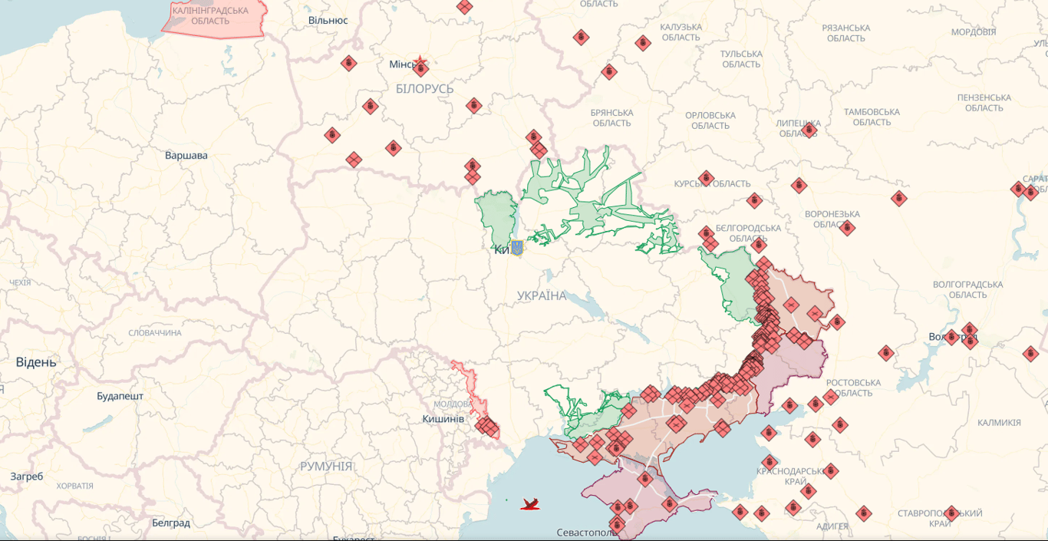This screenshot has height=541, width=1048.
Task: Click the sunken Moskva cruiser icon in the Black Sea
Action: click(530, 504)
